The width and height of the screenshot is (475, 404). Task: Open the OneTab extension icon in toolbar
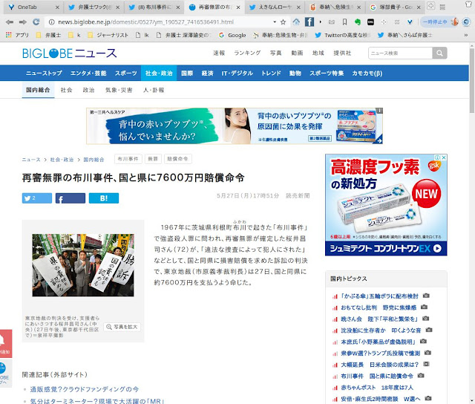tap(410, 22)
